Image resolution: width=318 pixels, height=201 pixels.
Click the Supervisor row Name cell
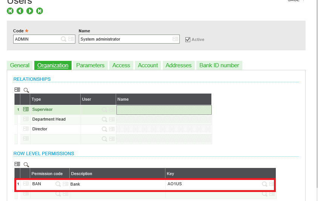coord(164,110)
